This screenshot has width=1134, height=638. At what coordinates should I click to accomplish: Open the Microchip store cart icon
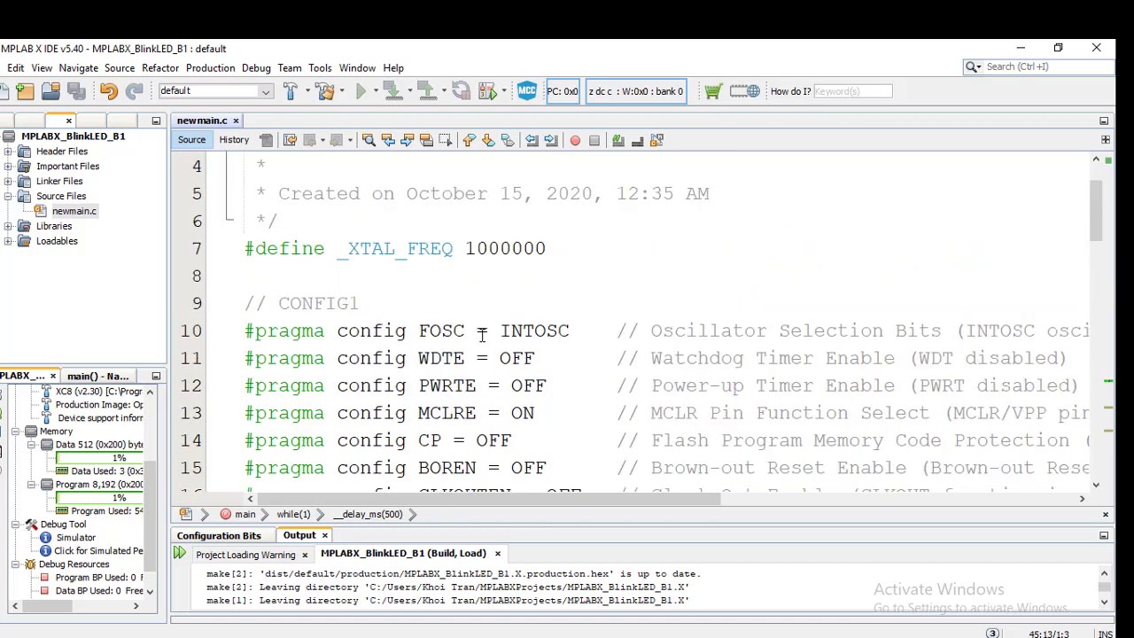point(713,91)
